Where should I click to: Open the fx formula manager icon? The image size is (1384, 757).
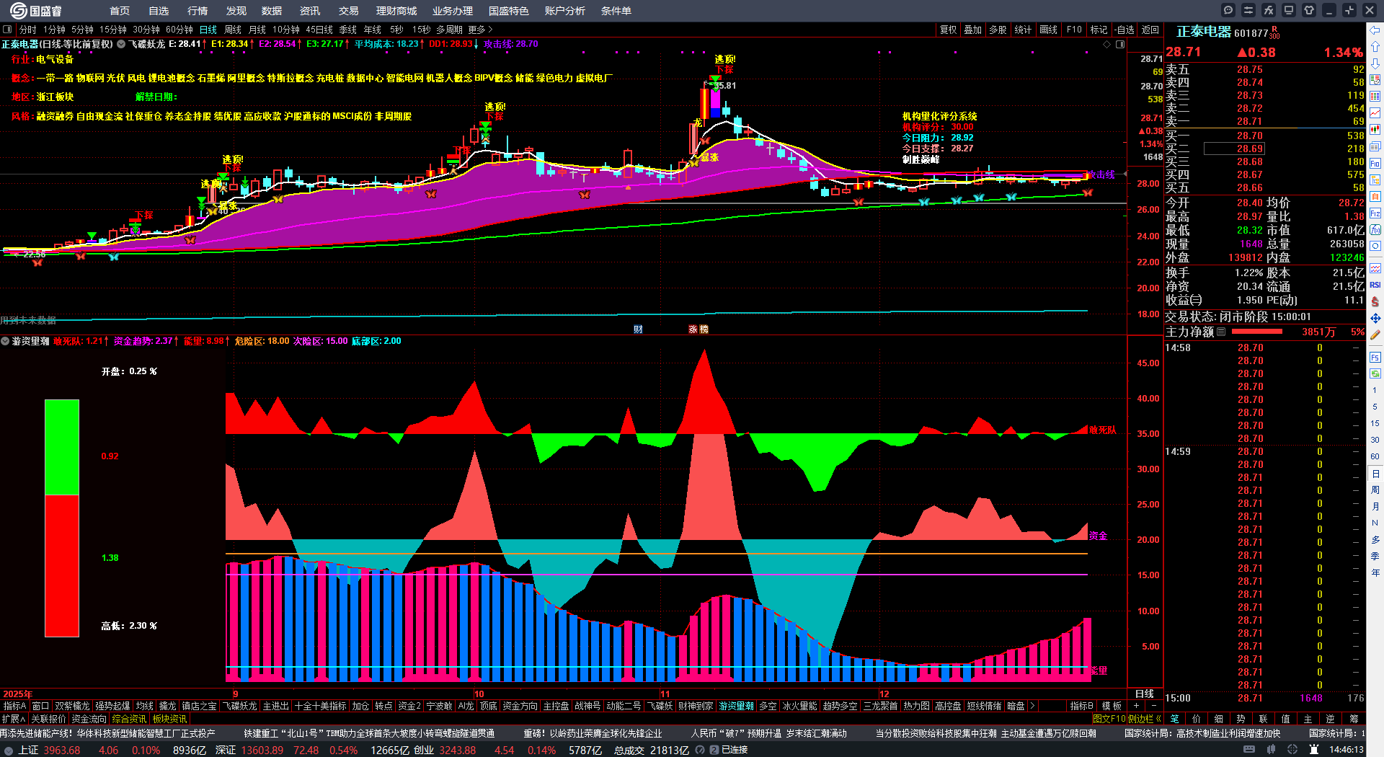(x=1269, y=10)
